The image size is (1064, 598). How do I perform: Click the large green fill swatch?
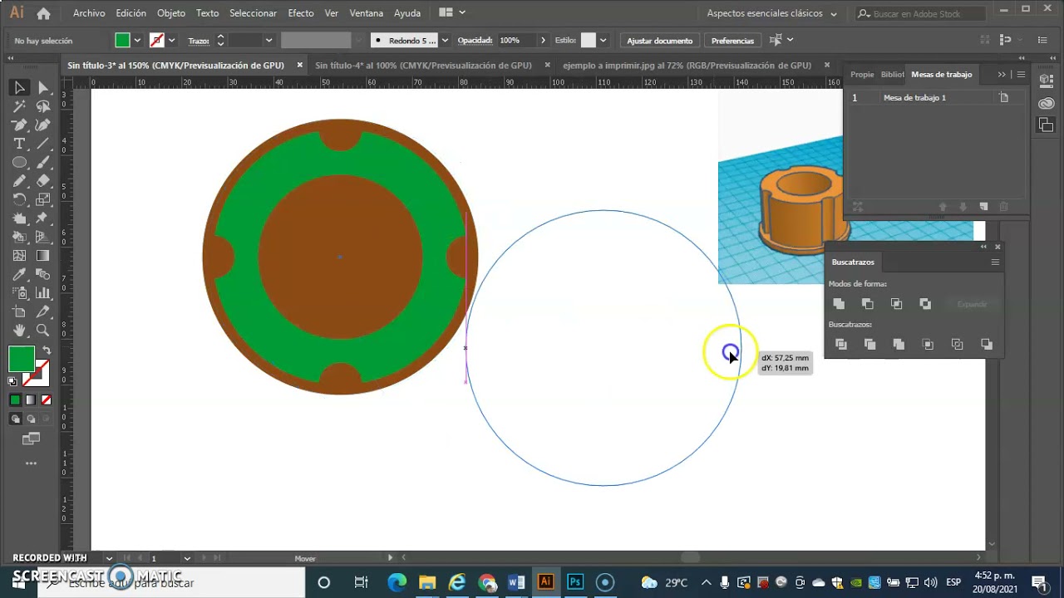click(22, 359)
